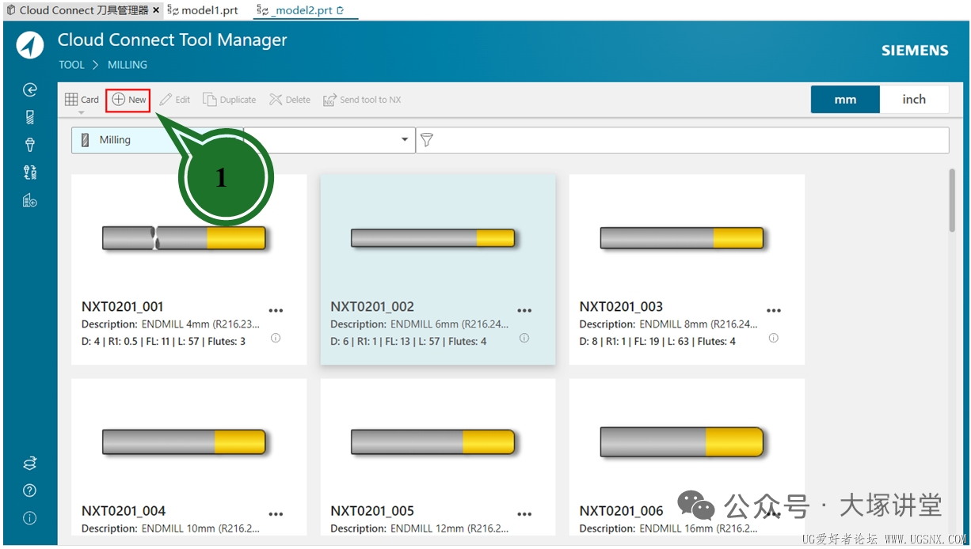The width and height of the screenshot is (971, 549).
Task: Click the tool list vertical scrollbar
Action: [952, 200]
